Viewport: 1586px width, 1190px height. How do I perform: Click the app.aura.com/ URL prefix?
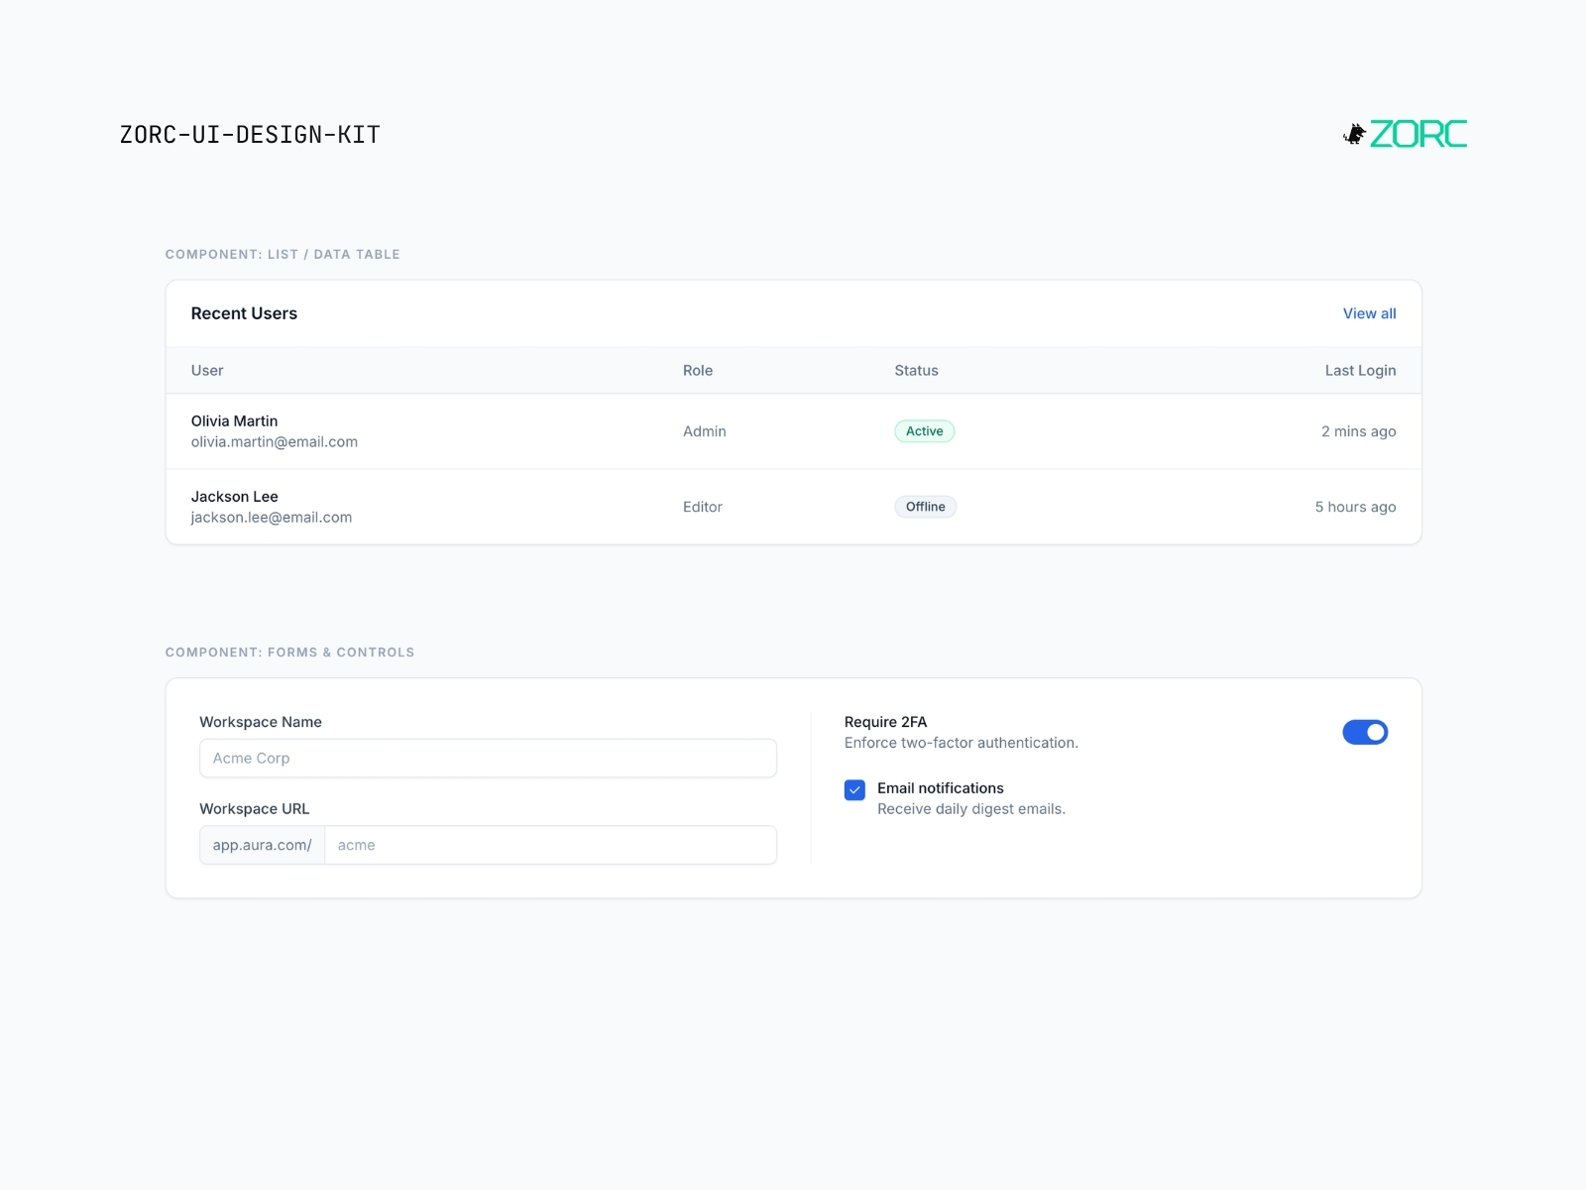[262, 845]
